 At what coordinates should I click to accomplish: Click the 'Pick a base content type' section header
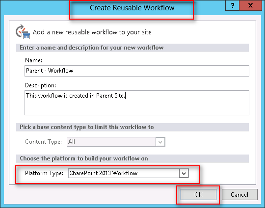[132, 127]
